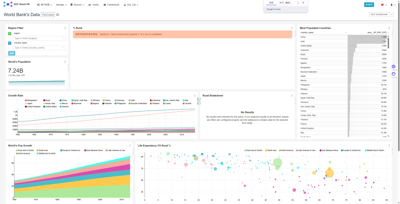This screenshot has height=204, width=400.
Task: Click the blue country_name filter icon
Action: pyautogui.click(x=10, y=43)
